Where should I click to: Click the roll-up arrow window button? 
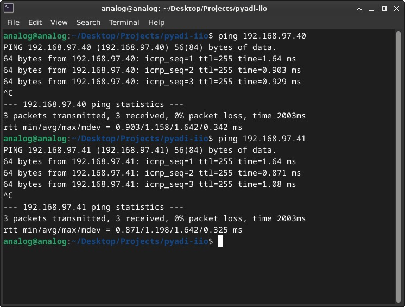(x=359, y=9)
